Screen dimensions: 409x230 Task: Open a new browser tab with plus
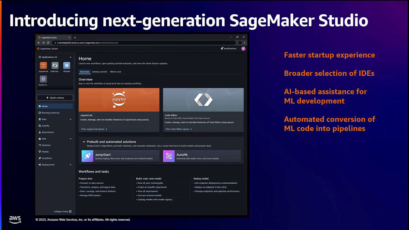tap(75, 37)
